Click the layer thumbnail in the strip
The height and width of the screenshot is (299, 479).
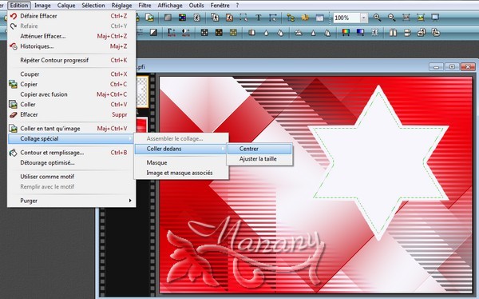pyautogui.click(x=142, y=92)
